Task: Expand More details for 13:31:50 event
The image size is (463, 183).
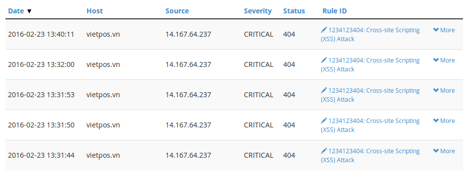Action: [444, 121]
